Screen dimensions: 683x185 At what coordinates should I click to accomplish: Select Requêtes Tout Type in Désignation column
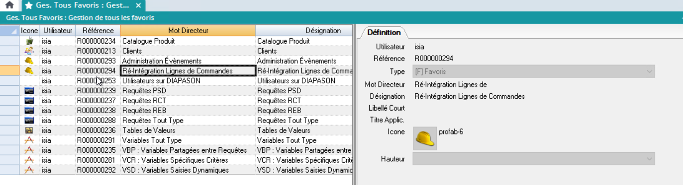304,121
